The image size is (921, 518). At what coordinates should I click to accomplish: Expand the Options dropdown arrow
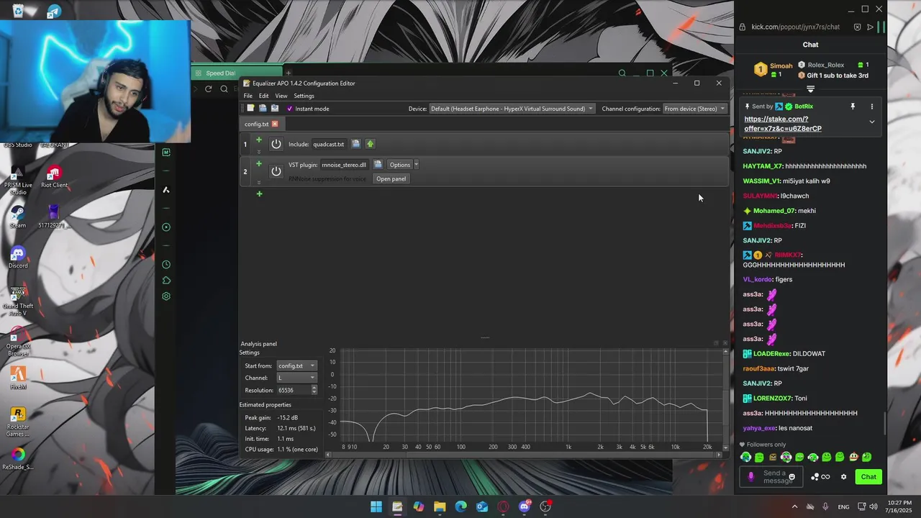click(x=416, y=165)
